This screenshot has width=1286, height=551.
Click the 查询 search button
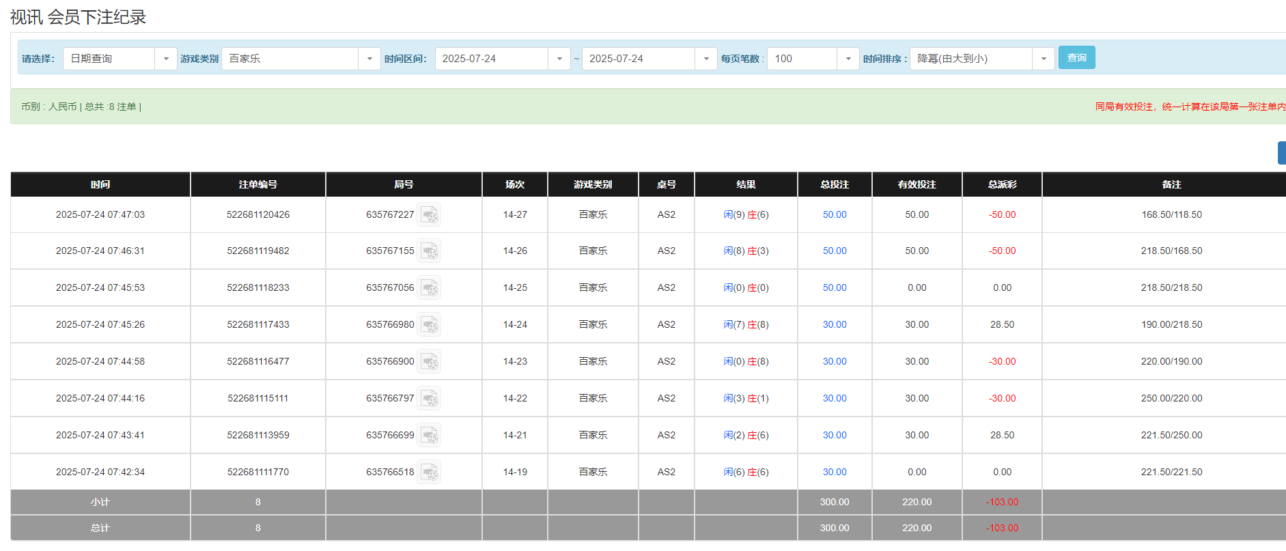coord(1076,58)
